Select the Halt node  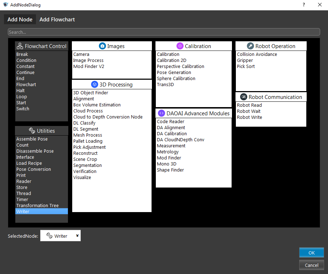pos(21,91)
